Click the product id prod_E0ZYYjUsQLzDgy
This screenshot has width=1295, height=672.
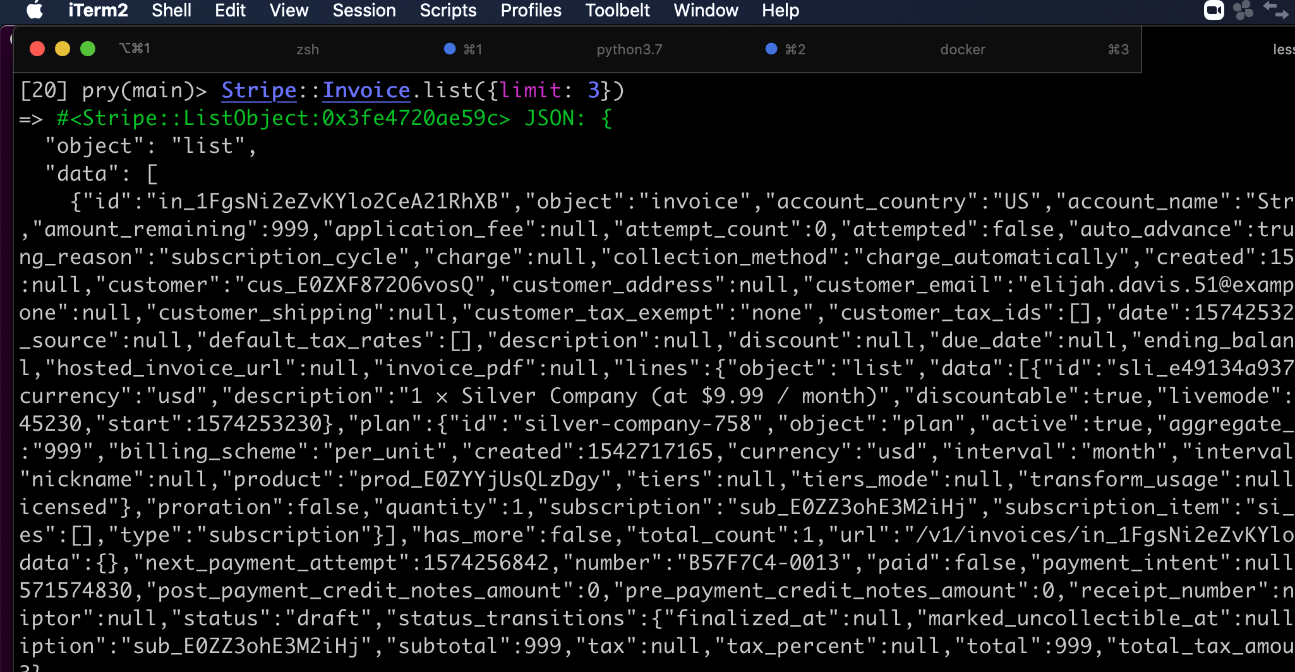pyautogui.click(x=479, y=479)
